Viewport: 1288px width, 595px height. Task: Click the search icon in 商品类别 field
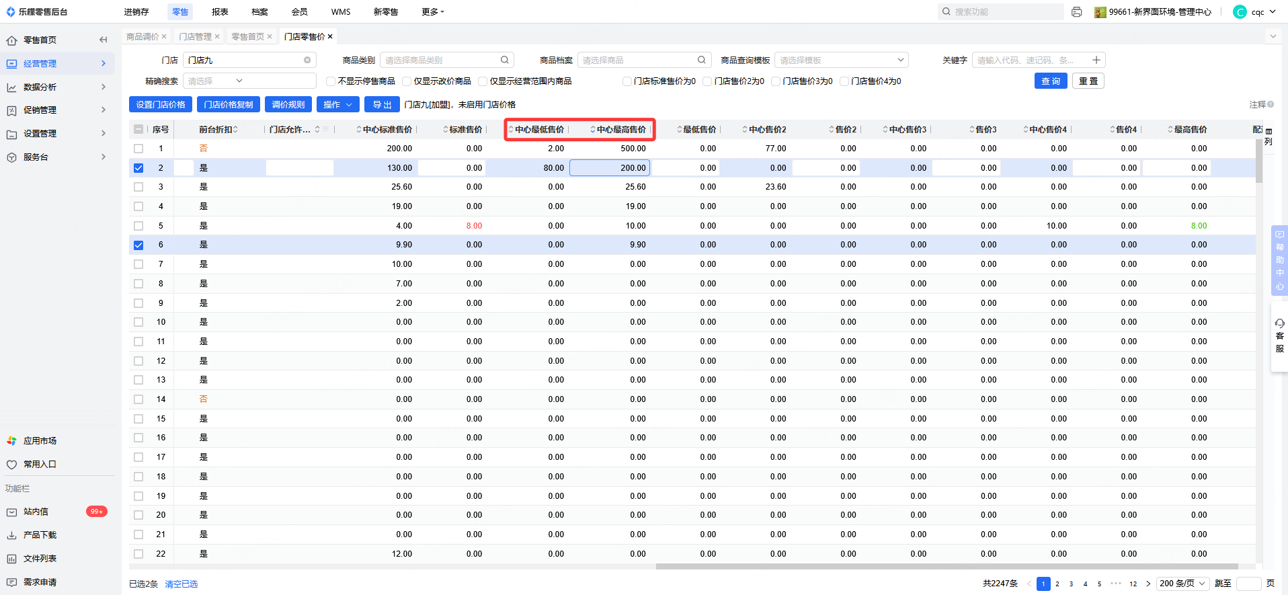pyautogui.click(x=504, y=60)
